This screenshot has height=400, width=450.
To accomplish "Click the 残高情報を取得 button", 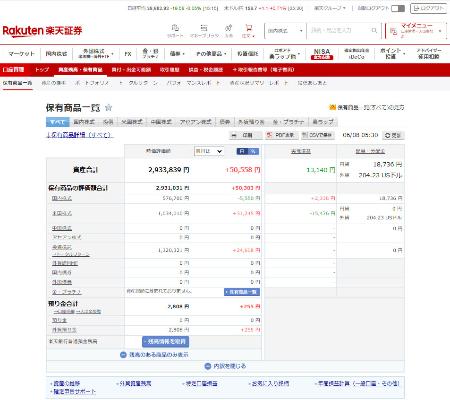I will pos(165,341).
